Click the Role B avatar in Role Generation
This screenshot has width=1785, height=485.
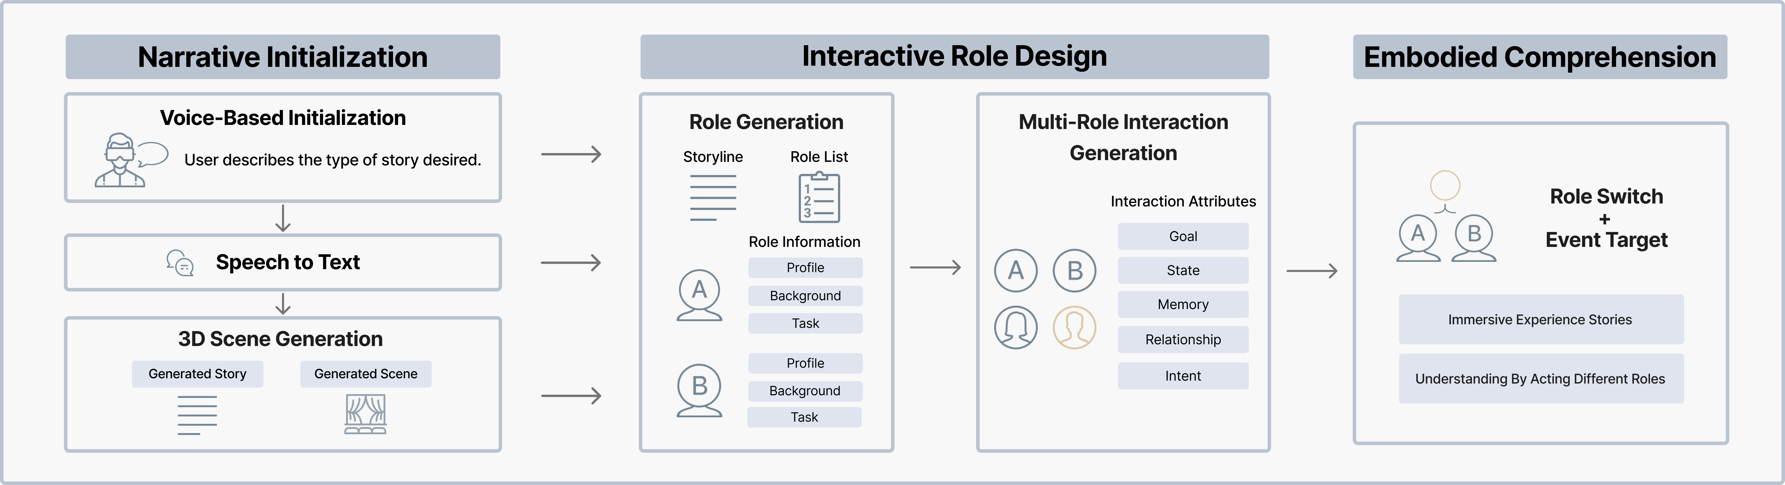[x=699, y=390]
